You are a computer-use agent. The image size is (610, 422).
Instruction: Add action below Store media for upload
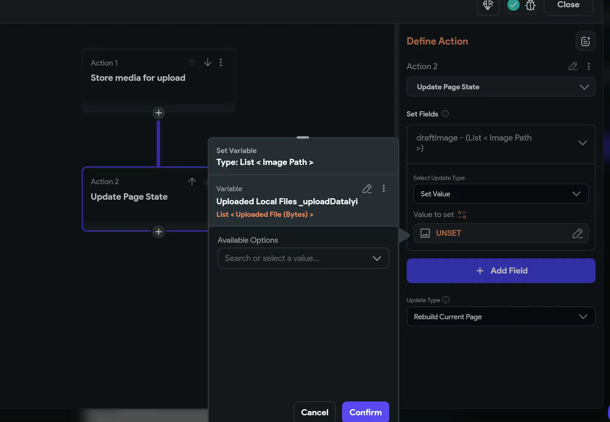[x=159, y=113]
